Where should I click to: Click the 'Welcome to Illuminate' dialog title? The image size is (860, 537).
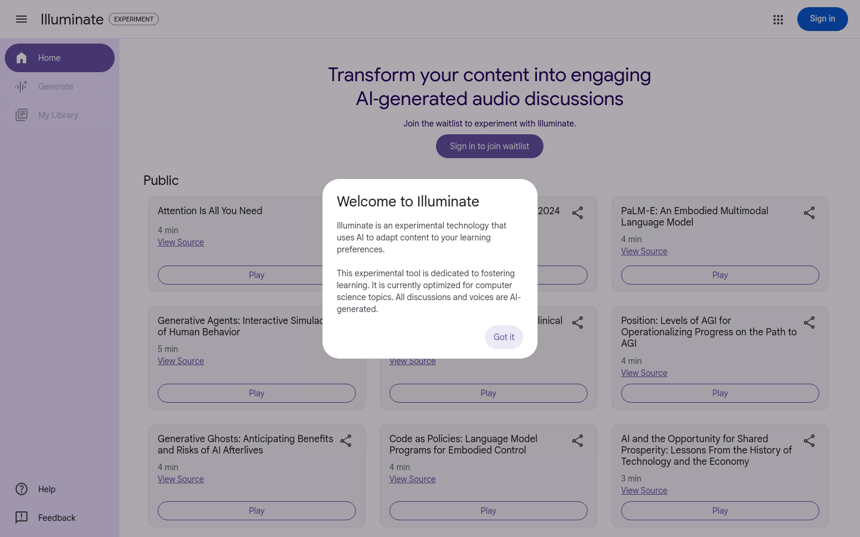pyautogui.click(x=408, y=202)
